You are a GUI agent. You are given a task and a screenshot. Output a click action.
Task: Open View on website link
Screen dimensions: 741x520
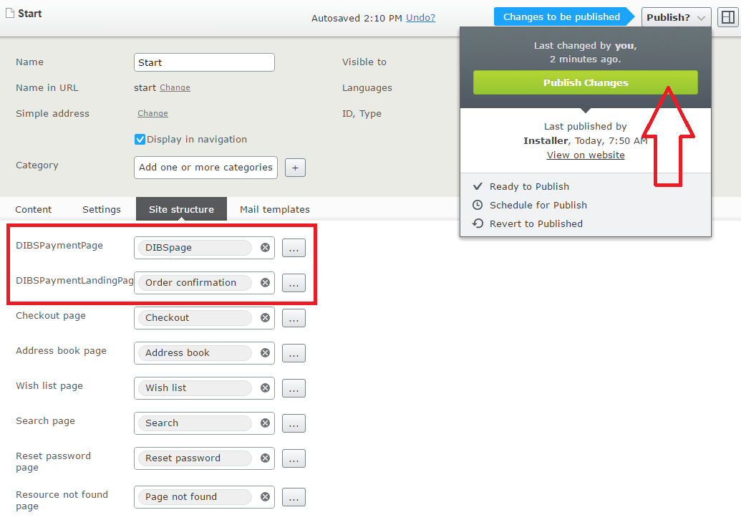(586, 155)
